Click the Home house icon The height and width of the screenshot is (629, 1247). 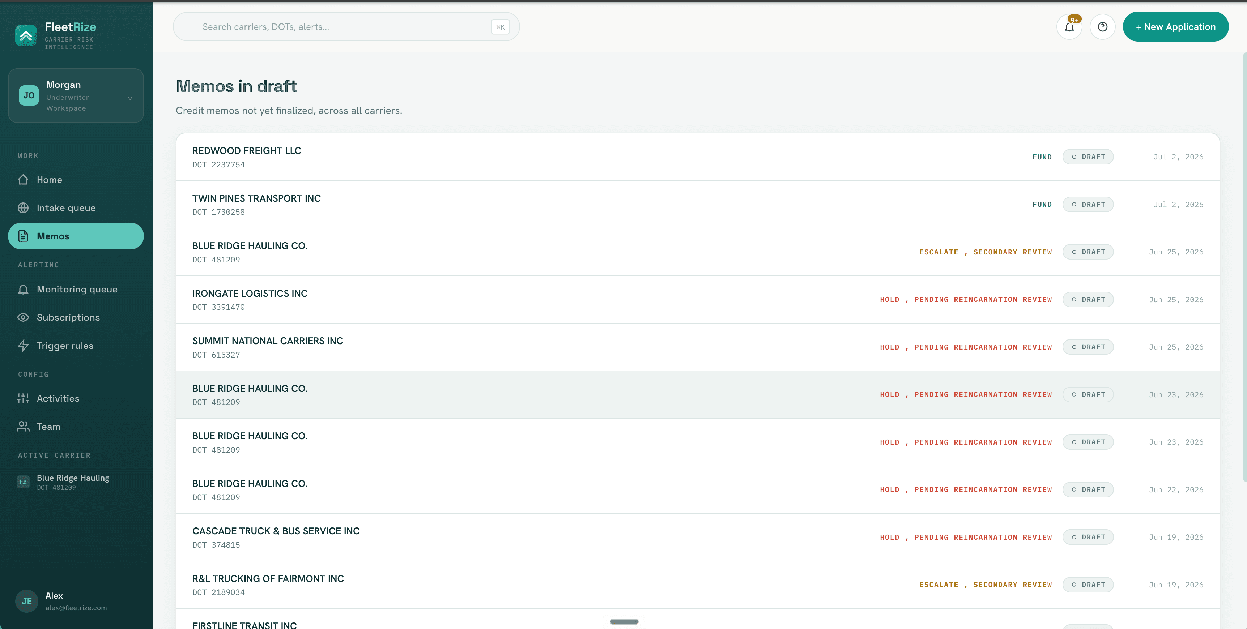(23, 180)
